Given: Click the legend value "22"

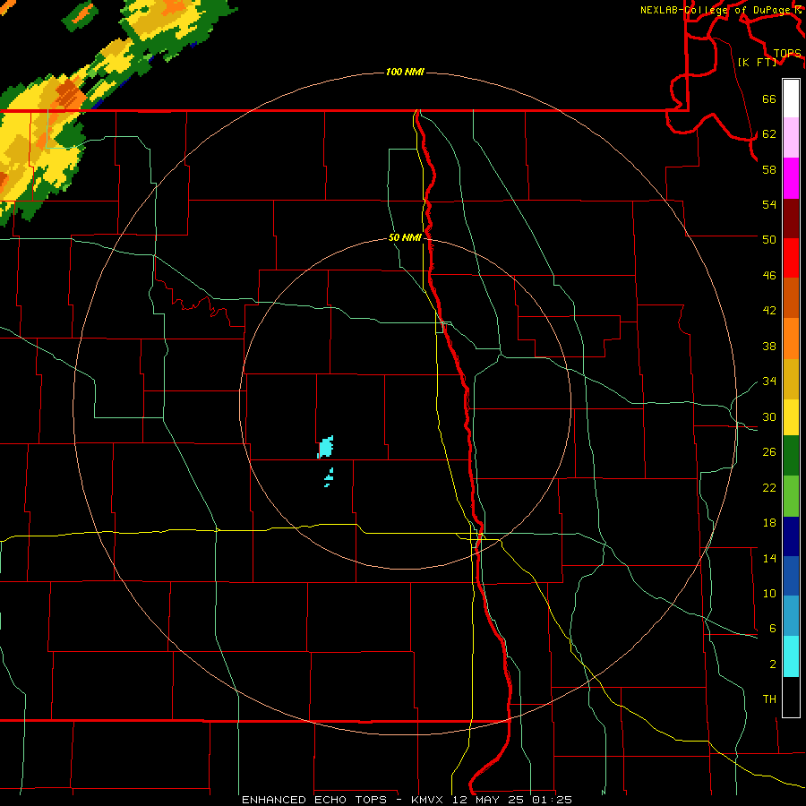Looking at the screenshot, I should pyautogui.click(x=769, y=487).
